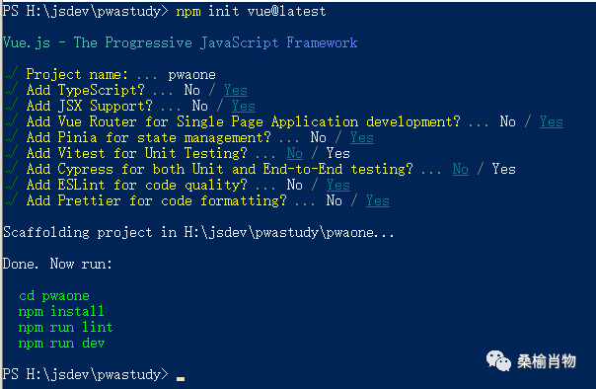This screenshot has height=389, width=596.
Task: Click the checkmark beside Add TypeScript
Action: click(12, 90)
